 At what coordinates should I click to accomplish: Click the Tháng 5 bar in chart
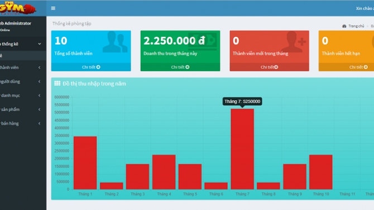tap(190, 177)
